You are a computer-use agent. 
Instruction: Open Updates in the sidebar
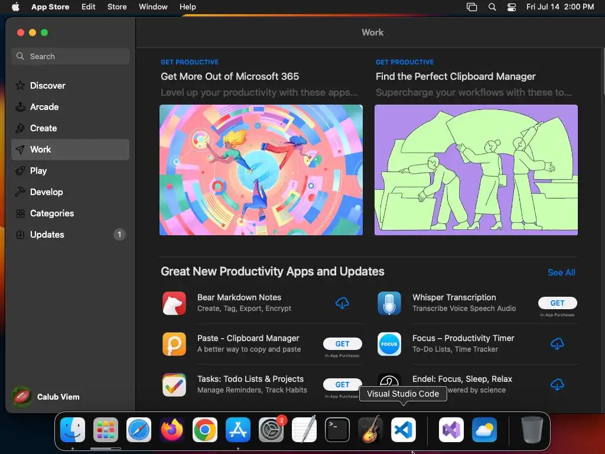pos(70,234)
